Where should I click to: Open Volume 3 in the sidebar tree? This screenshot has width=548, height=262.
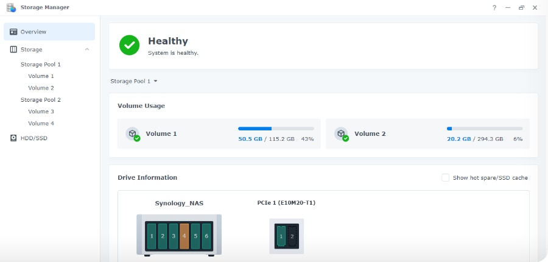pos(41,112)
